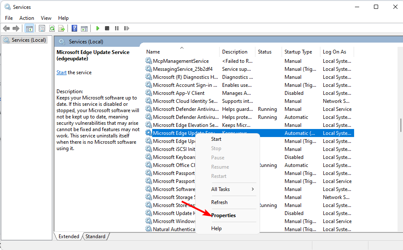
Task: Open Properties via its toolbar icon
Action: click(x=42, y=28)
